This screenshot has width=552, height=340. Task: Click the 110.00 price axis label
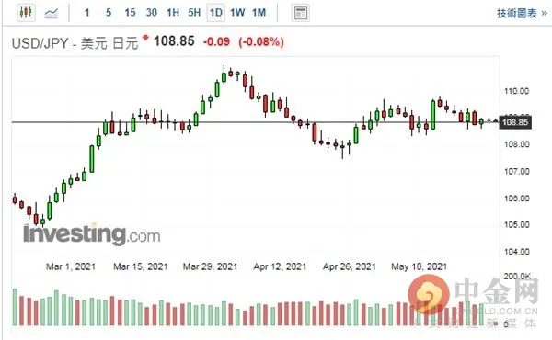[x=516, y=91]
